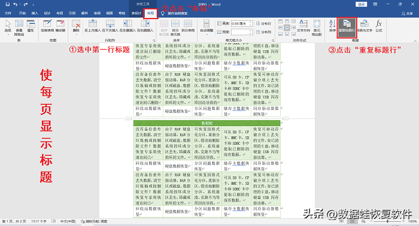Select Align Top Center alignment button

(x=287, y=22)
